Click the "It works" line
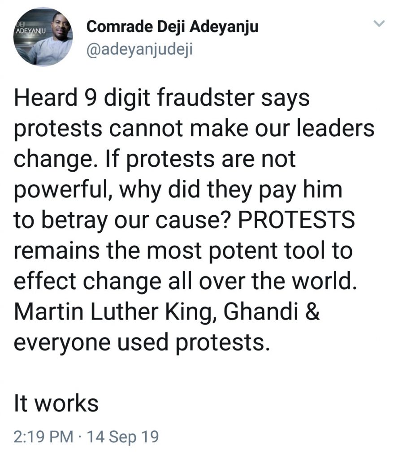Screen dimensions: 398x459 [x=56, y=403]
